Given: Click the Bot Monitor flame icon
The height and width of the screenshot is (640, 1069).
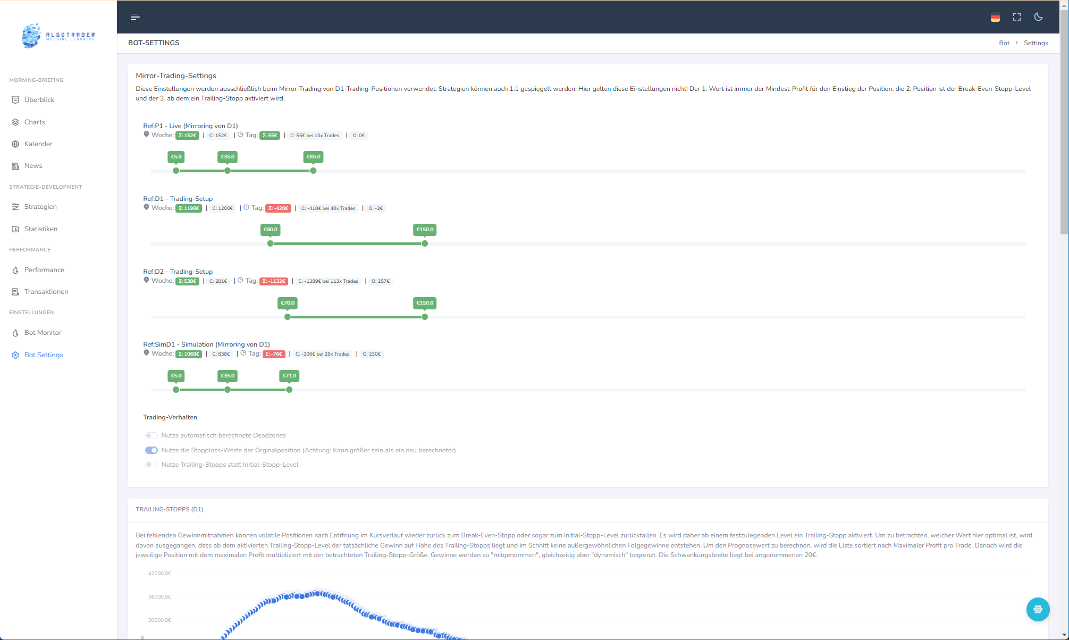Looking at the screenshot, I should [15, 333].
